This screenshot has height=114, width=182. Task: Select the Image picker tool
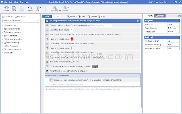[82, 17]
